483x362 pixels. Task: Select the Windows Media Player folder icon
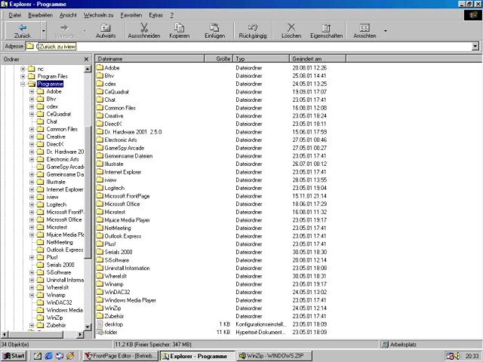tap(100, 300)
